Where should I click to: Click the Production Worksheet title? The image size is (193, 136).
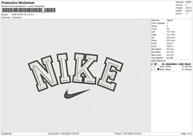[x=18, y=3]
